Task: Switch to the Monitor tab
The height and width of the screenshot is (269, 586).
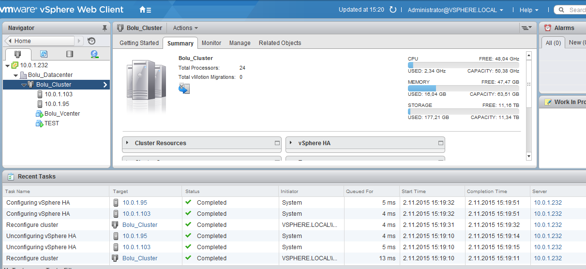Action: tap(211, 43)
